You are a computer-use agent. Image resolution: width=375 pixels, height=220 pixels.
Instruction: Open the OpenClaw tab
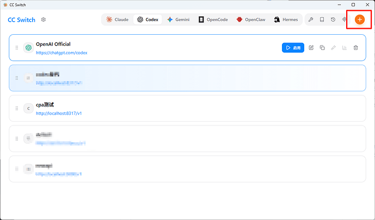[x=251, y=20]
